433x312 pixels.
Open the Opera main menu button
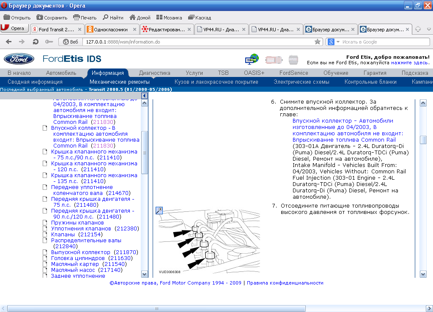[x=14, y=28]
